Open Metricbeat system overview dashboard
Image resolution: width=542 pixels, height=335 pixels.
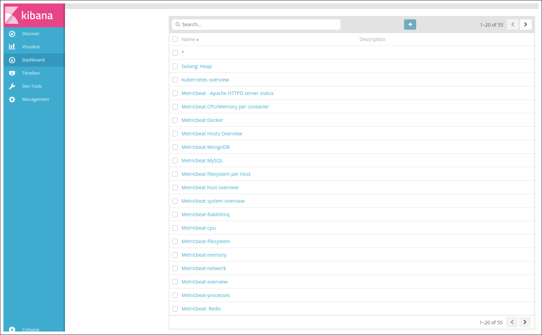click(213, 201)
